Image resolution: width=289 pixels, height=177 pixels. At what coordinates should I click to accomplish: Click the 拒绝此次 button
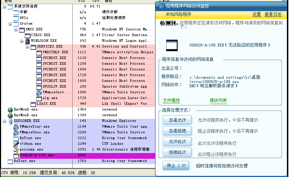[x=177, y=152]
